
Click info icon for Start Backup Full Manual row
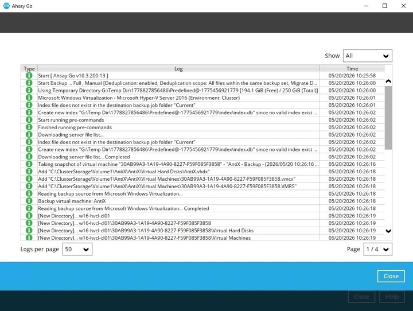(x=29, y=83)
